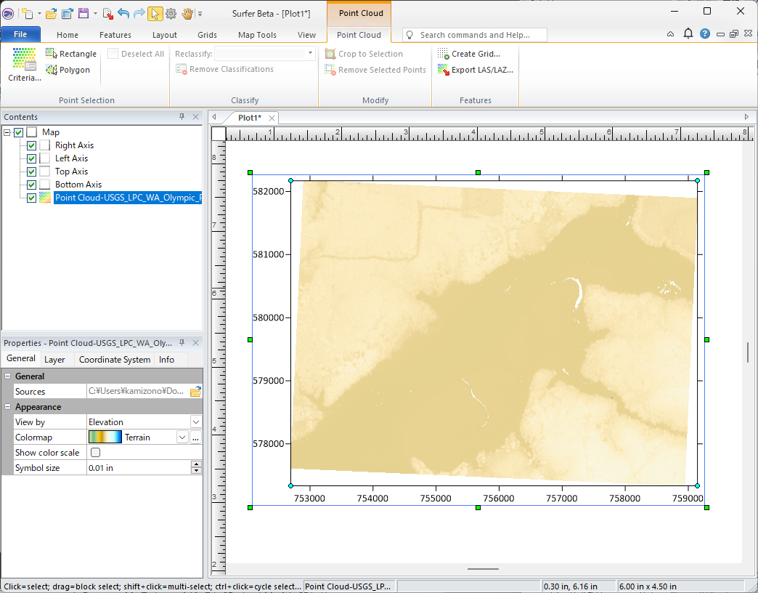Enable the Show color scale checkbox

95,453
